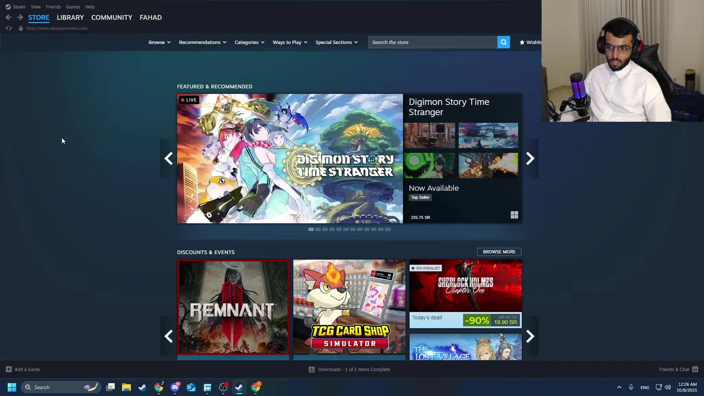The height and width of the screenshot is (396, 704).
Task: Open the Games menu
Action: 73,7
